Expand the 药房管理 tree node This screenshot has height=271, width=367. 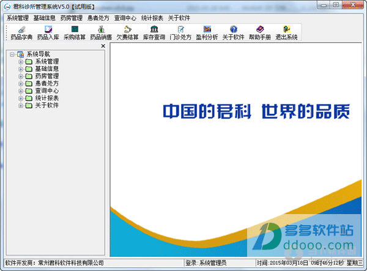(x=21, y=76)
